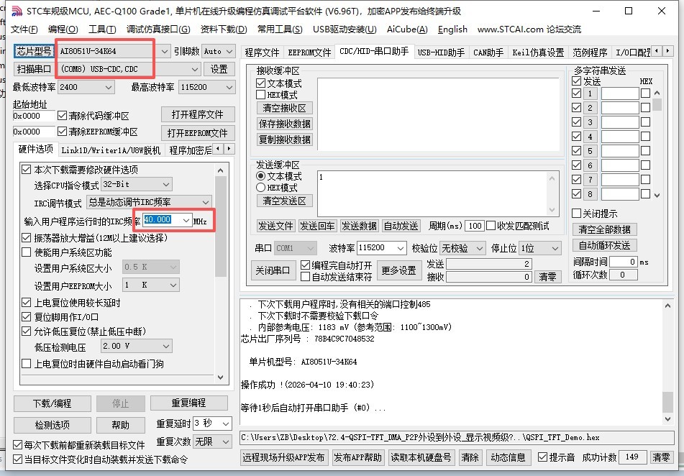Screen dimensions: 684x476
Task: Select the English menu item
Action: (452, 29)
